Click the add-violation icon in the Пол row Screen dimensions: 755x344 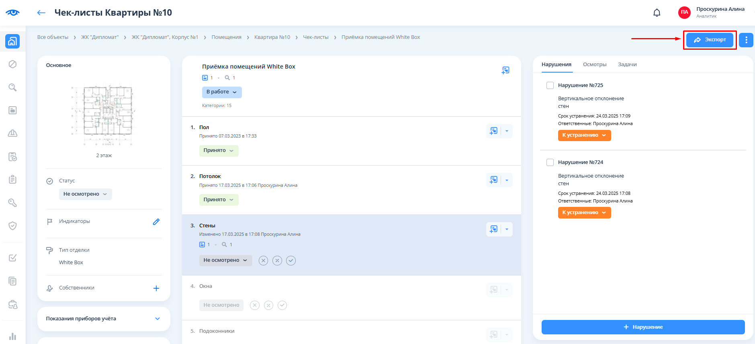click(x=493, y=131)
